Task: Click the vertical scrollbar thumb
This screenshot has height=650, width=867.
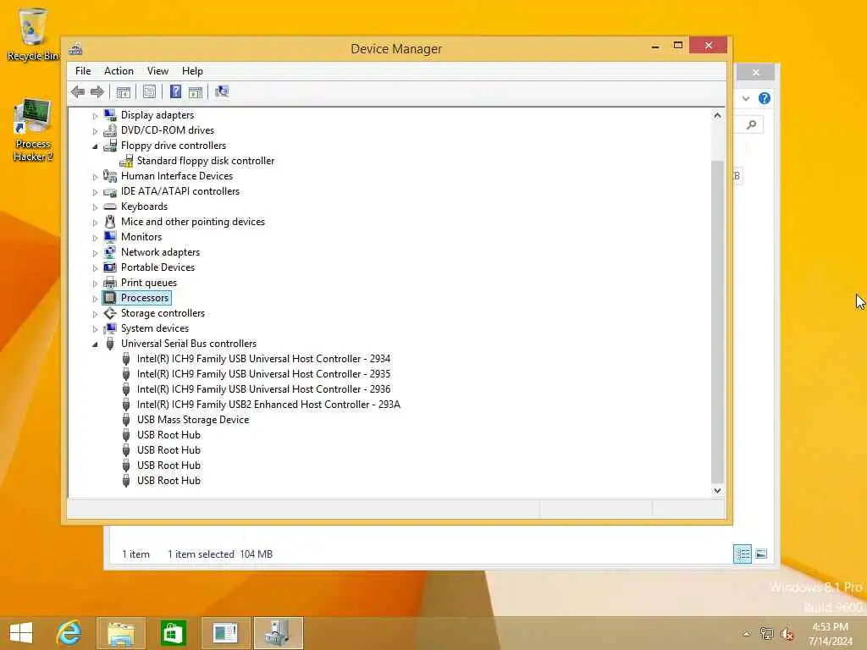Action: tap(717, 322)
